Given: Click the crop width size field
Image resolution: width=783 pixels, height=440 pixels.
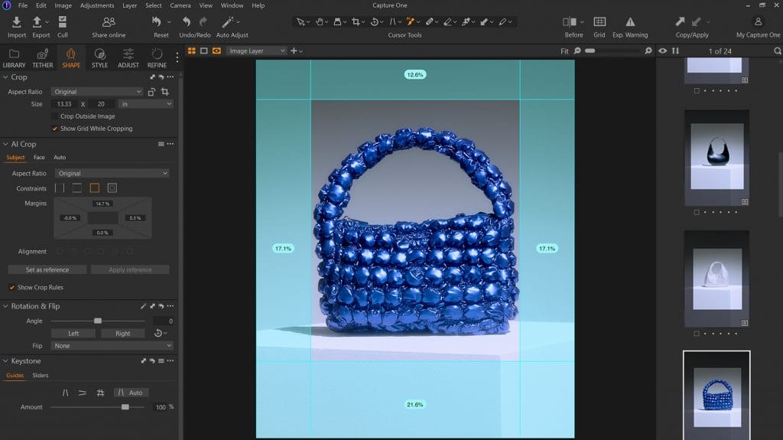Looking at the screenshot, I should click(64, 104).
